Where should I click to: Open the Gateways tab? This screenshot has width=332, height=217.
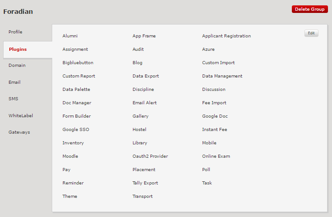(19, 132)
